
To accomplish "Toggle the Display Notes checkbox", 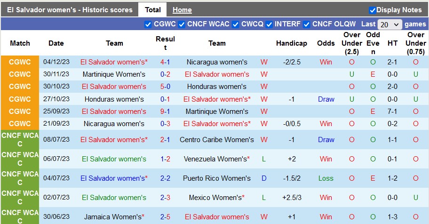I will (x=373, y=10).
